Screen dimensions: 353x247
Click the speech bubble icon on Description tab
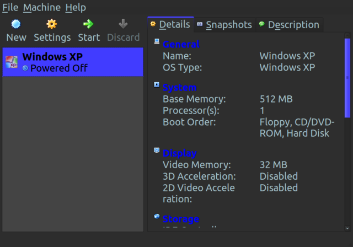(x=261, y=24)
